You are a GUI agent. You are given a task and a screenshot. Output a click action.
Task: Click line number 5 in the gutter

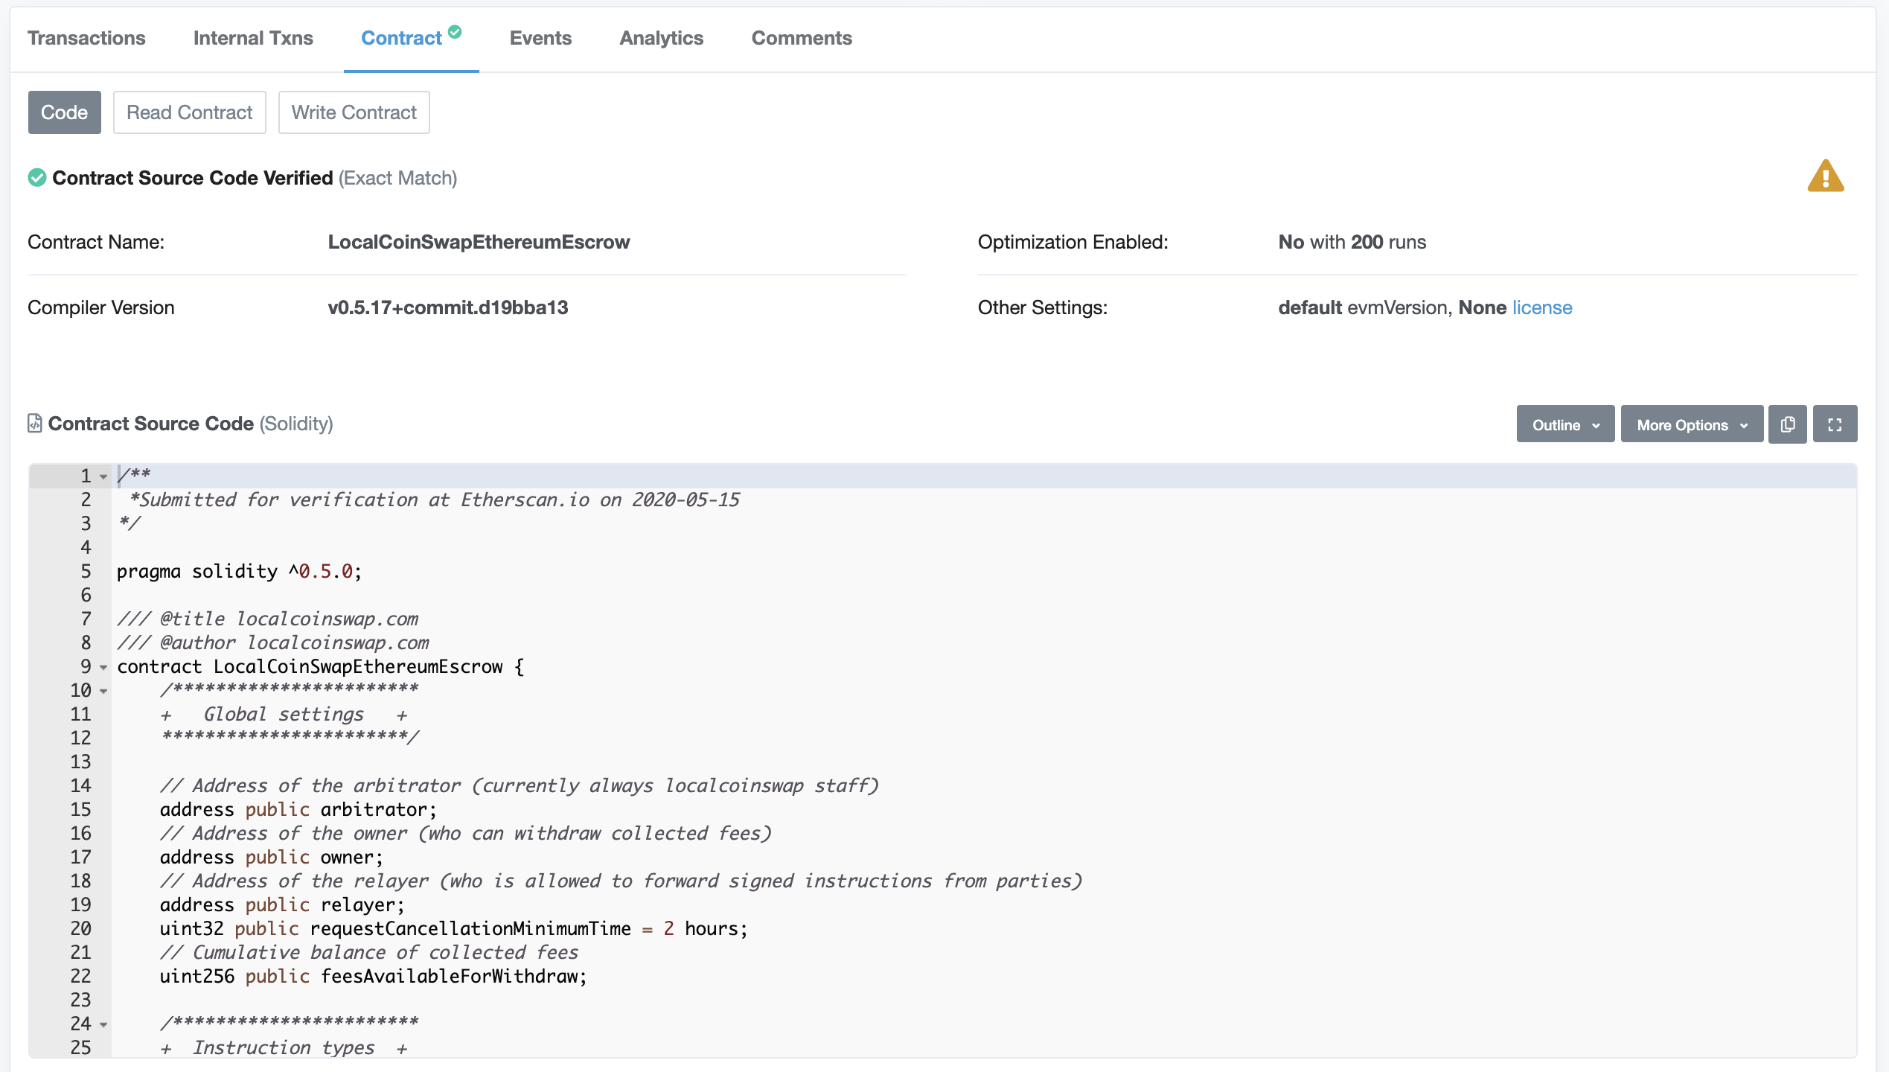[86, 572]
